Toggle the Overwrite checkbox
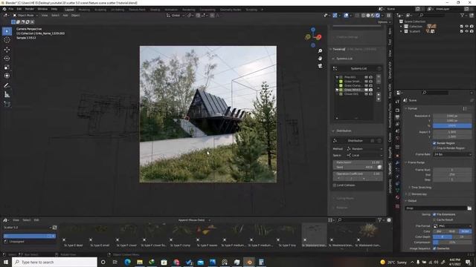 tap(434, 248)
